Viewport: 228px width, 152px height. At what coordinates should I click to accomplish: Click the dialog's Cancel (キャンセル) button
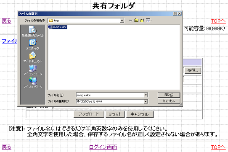(x=169, y=101)
